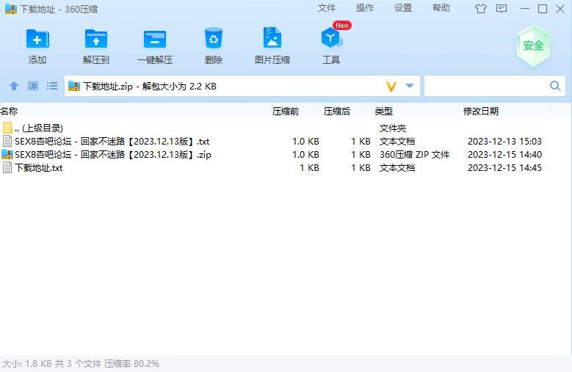Screen dimensions: 572x372
Task: Select the 下载地址.txt file
Action: [x=278, y=167]
